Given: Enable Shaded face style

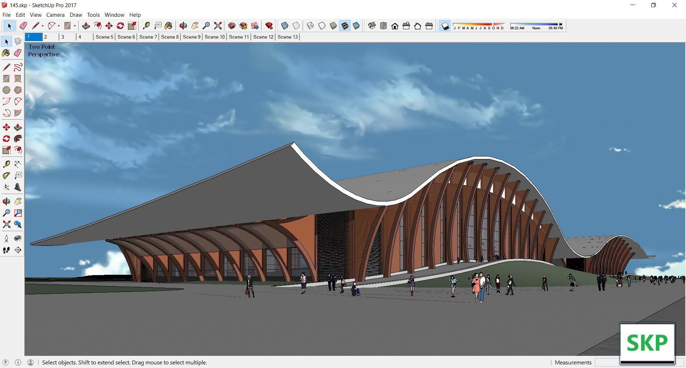Looking at the screenshot, I should tap(333, 26).
